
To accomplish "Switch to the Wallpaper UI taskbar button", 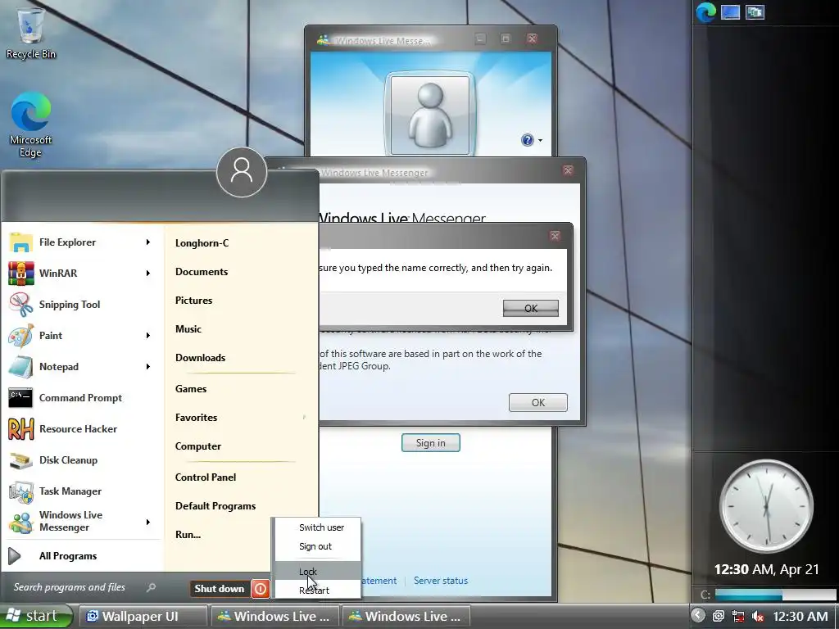I will (x=143, y=616).
